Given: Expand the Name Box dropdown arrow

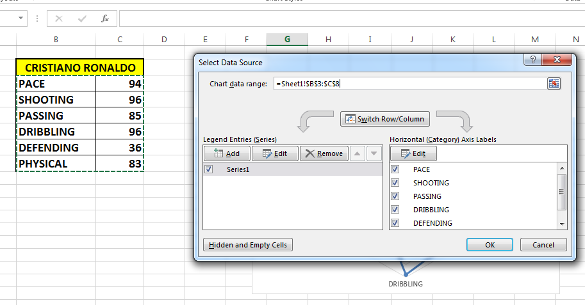Looking at the screenshot, I should pyautogui.click(x=21, y=18).
